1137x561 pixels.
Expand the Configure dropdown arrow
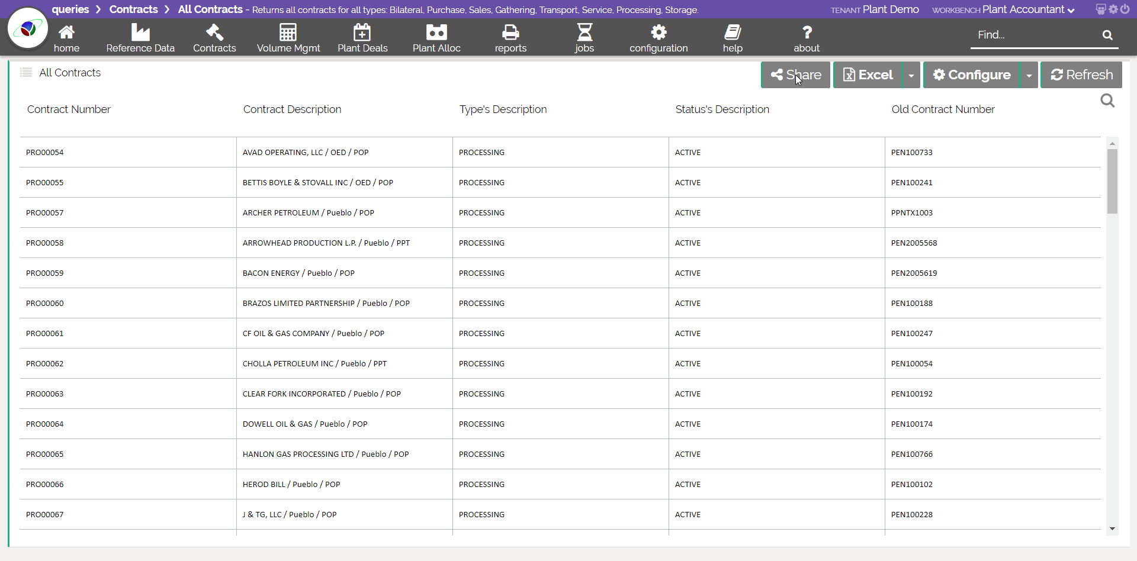point(1029,75)
